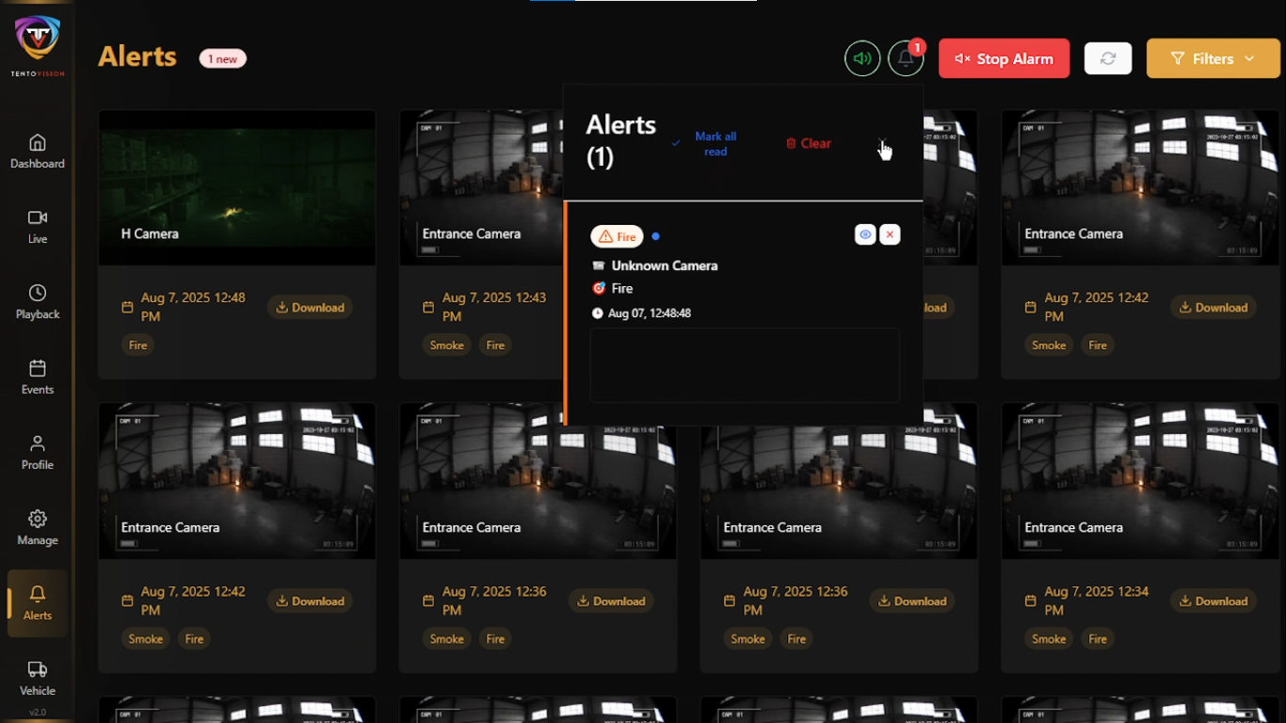Viewport: 1286px width, 723px height.
Task: Click the refresh icon button
Action: point(1108,58)
